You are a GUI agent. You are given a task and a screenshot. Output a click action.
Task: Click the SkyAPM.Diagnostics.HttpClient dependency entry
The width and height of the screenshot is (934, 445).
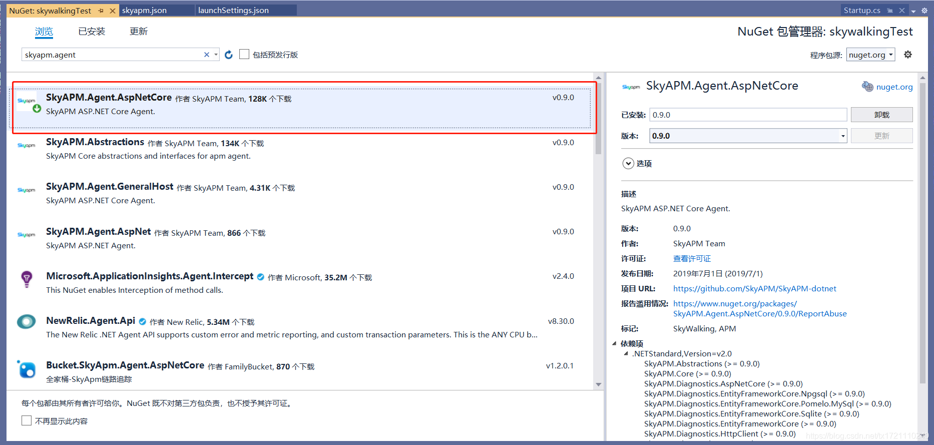719,433
